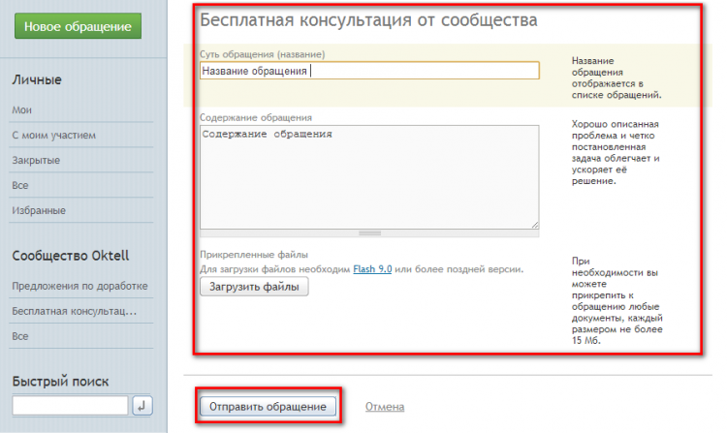Click the textarea bottom resize grip bar
The width and height of the screenshot is (727, 433).
[x=369, y=232]
